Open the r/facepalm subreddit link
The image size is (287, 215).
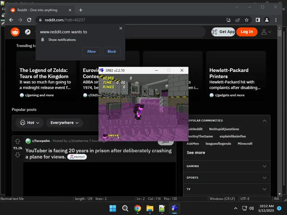pos(41,141)
